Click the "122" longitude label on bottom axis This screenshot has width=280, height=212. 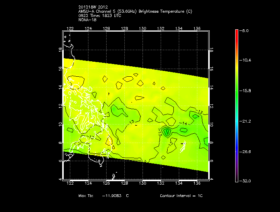[x=70, y=183]
